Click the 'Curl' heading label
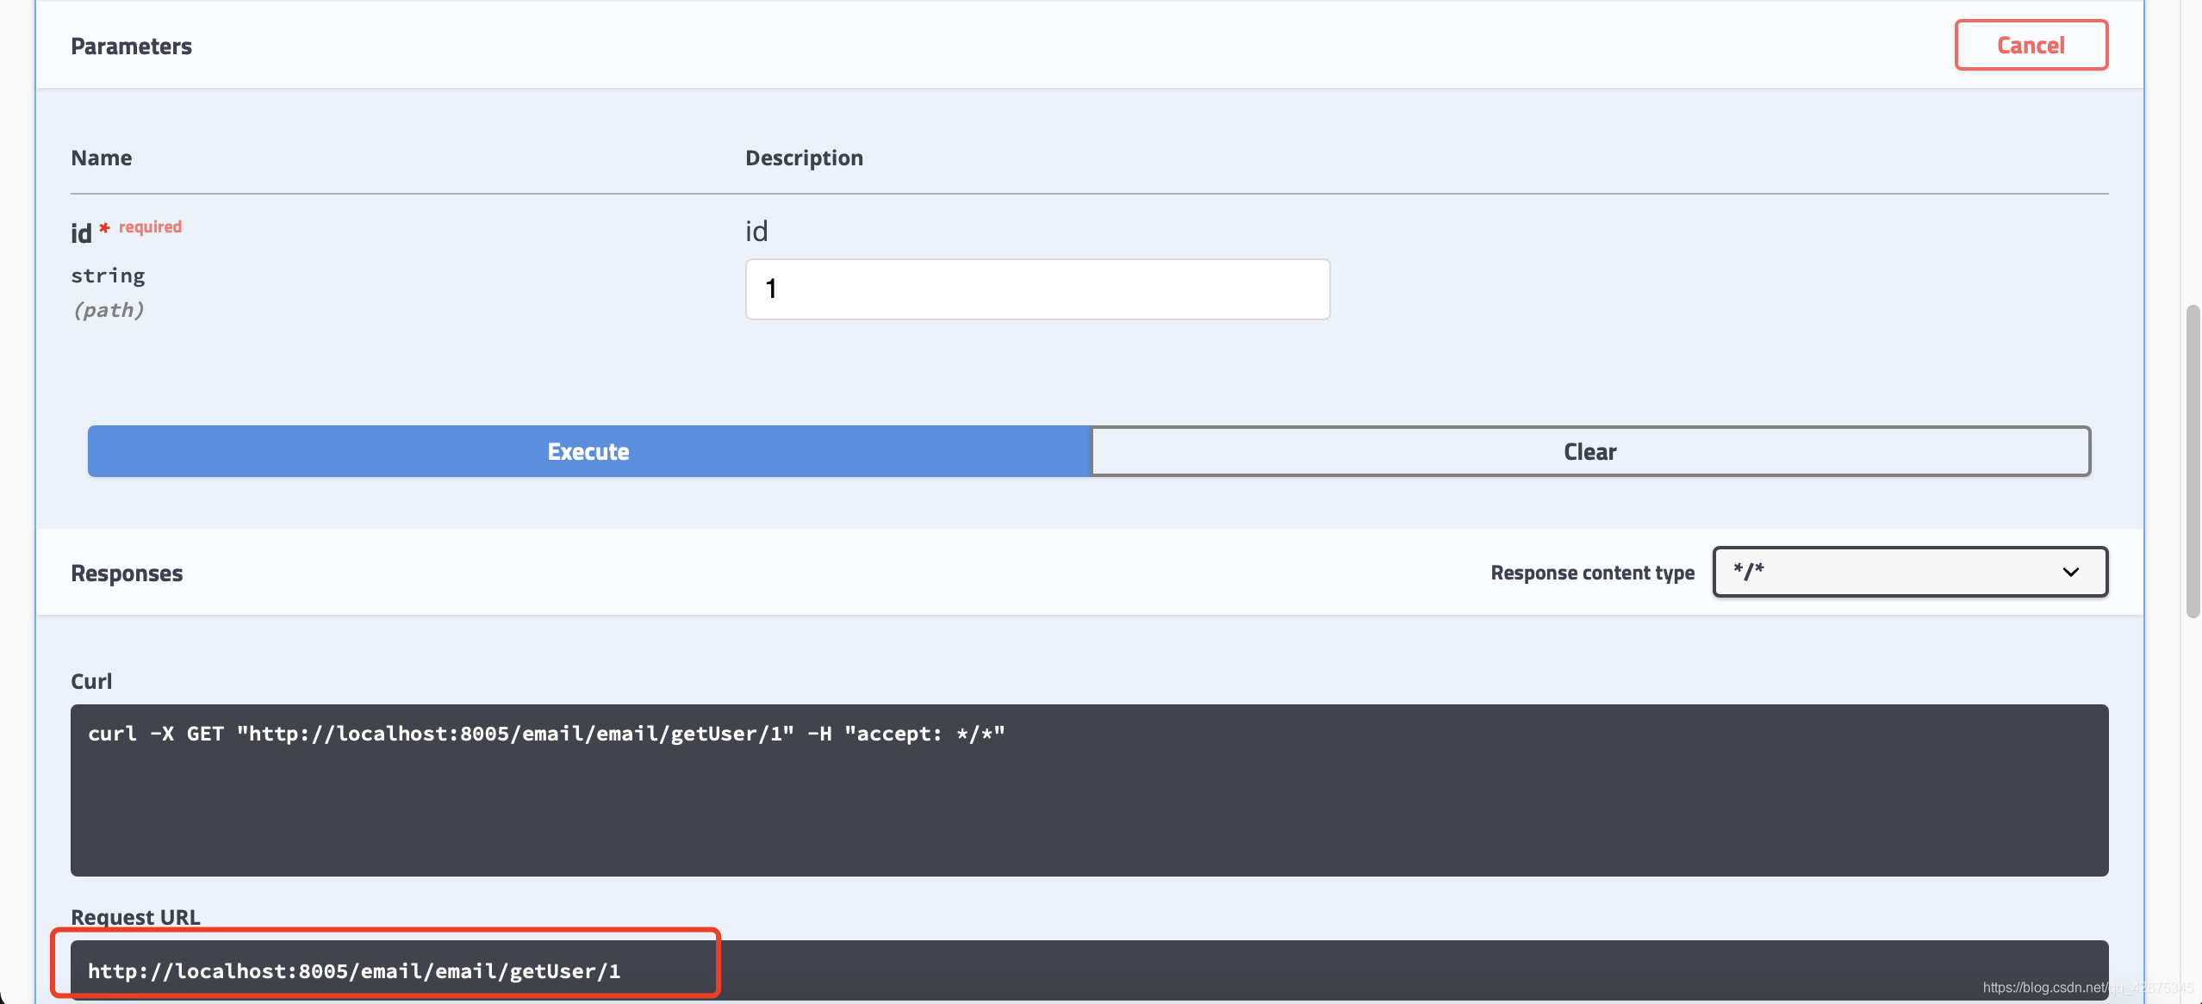Viewport: 2202px width, 1004px height. coord(91,681)
